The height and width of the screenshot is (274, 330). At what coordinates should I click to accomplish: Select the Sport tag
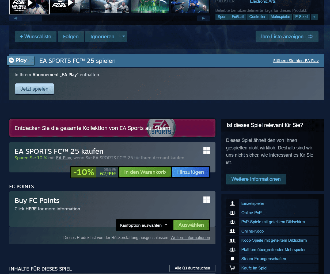click(x=222, y=17)
